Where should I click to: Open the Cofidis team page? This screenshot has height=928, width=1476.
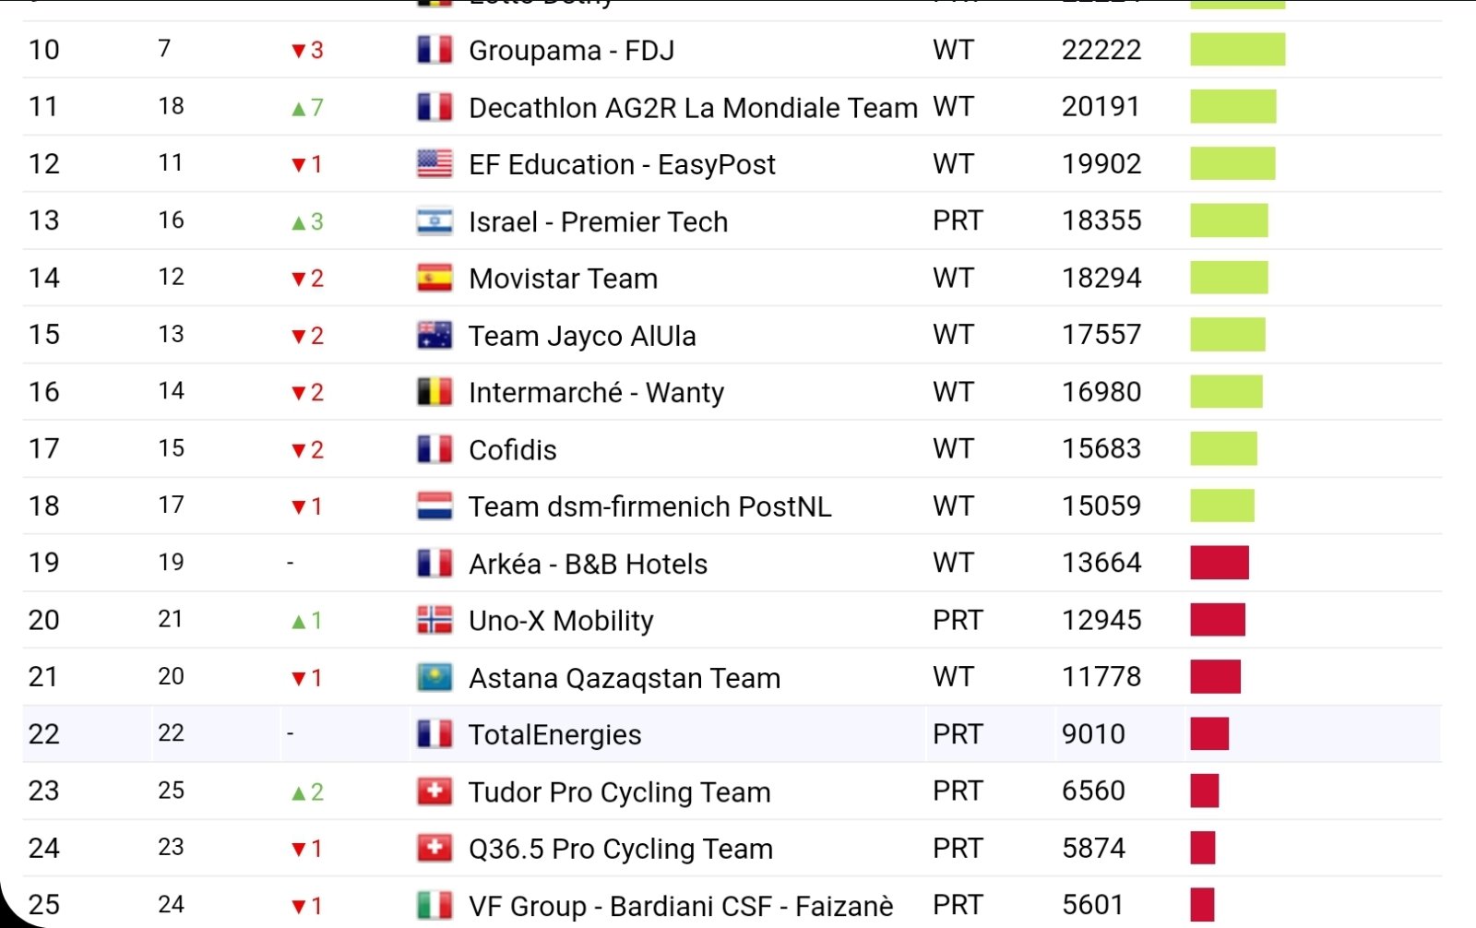(x=513, y=450)
